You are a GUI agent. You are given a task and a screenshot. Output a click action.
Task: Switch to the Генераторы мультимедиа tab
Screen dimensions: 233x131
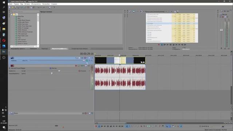[x=79, y=48]
